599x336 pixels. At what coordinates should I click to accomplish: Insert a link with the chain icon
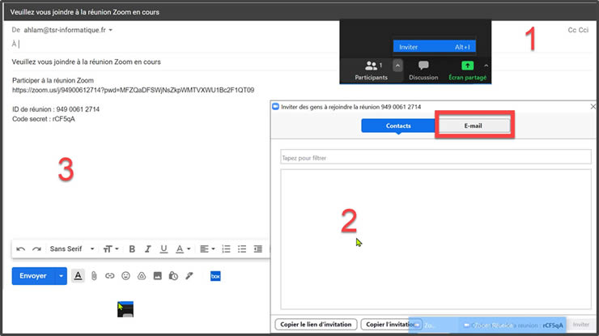(x=109, y=276)
